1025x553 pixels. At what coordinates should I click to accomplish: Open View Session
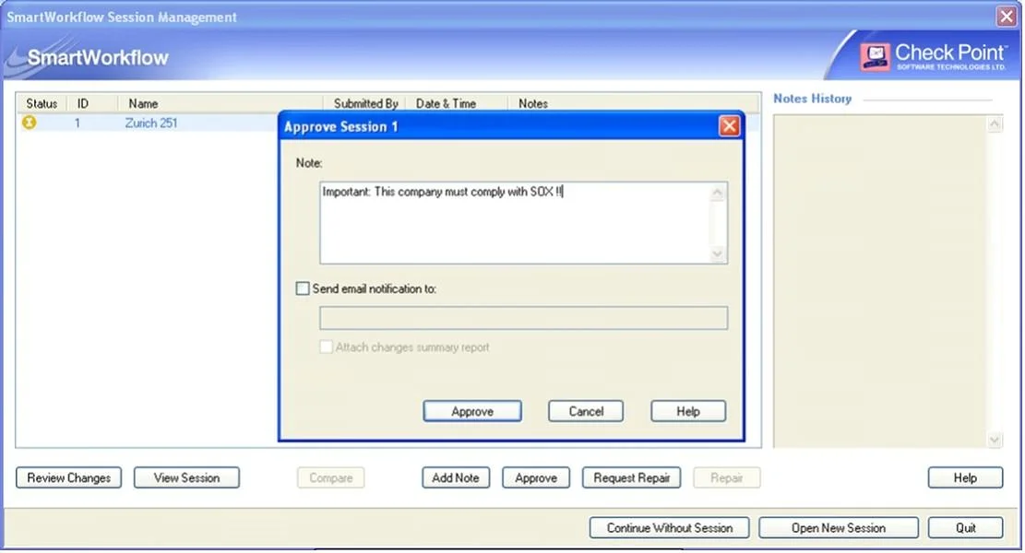(186, 478)
